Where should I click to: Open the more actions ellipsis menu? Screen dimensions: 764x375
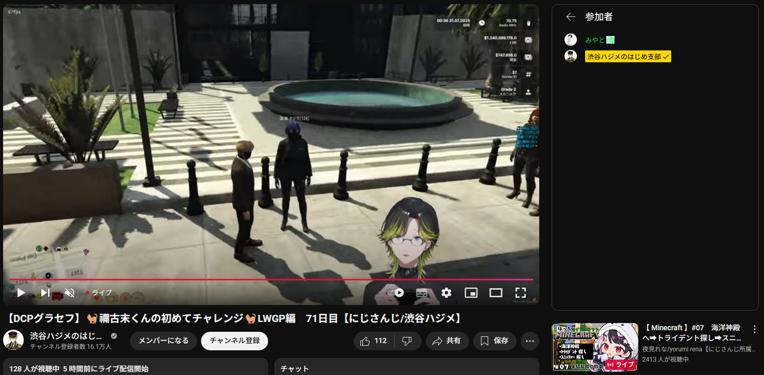click(529, 341)
